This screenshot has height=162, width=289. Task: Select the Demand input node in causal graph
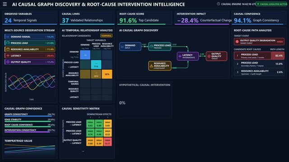[x=130, y=46]
